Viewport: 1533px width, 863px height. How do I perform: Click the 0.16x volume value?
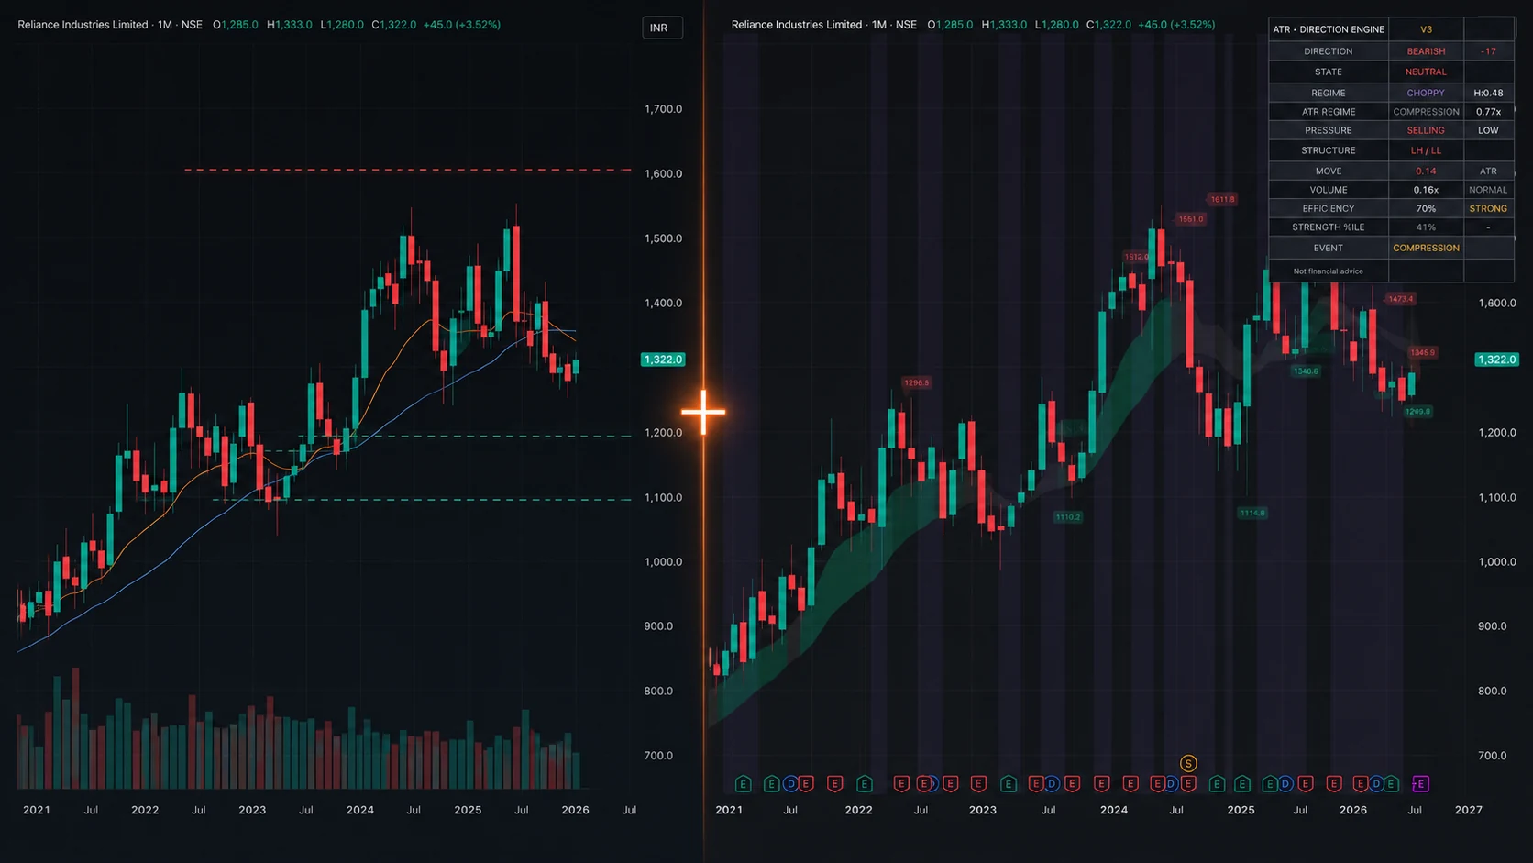point(1426,190)
